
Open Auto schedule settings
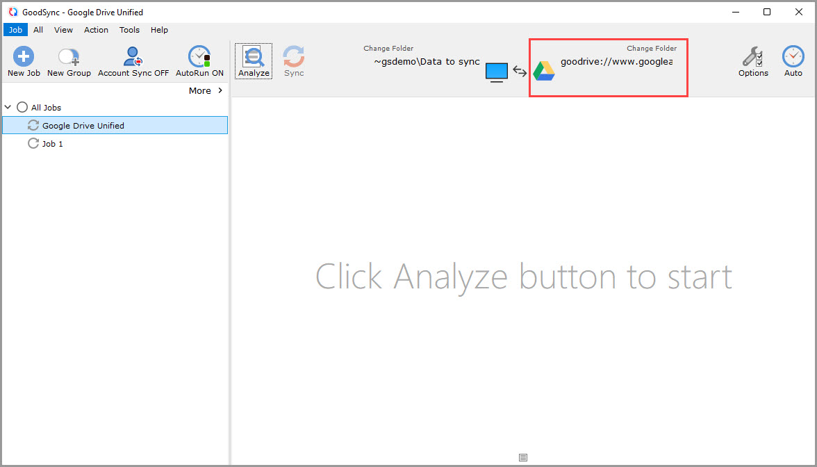[x=793, y=61]
